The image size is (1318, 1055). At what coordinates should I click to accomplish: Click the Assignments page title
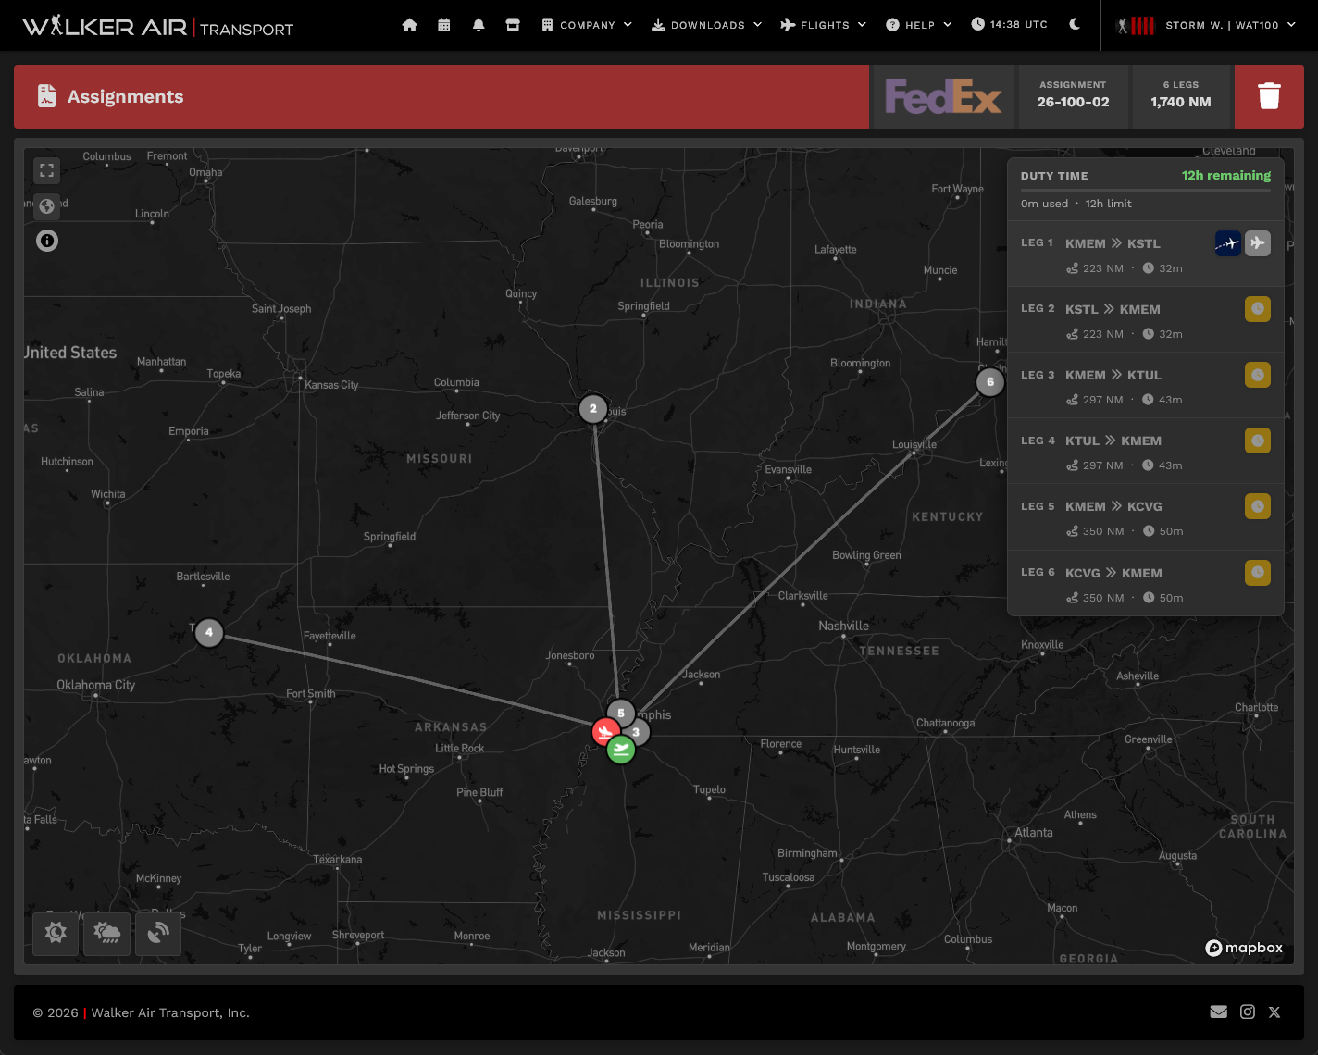126,96
